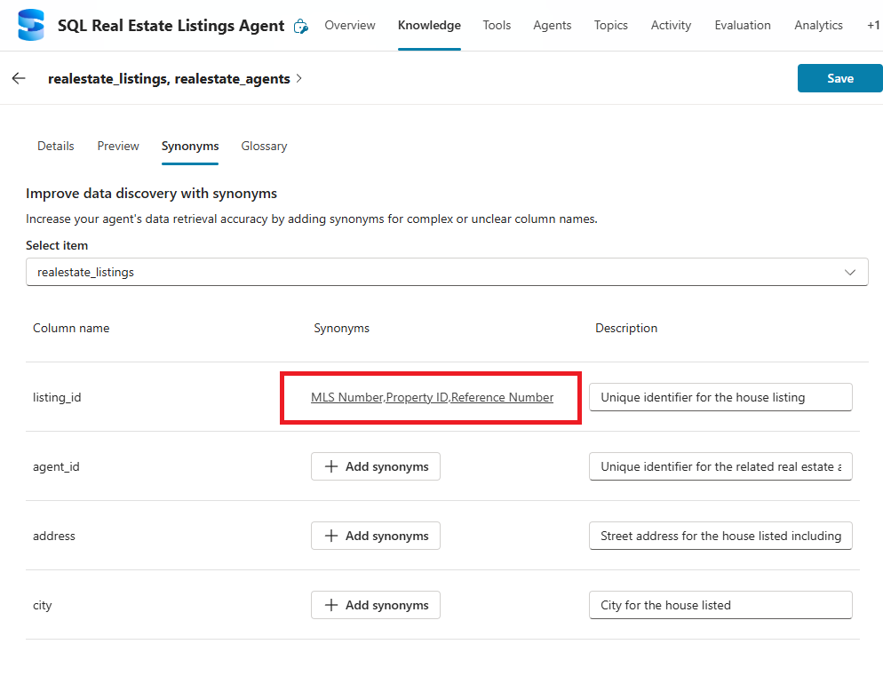The image size is (883, 676).
Task: Click the agent logo icon
Action: coord(31,25)
